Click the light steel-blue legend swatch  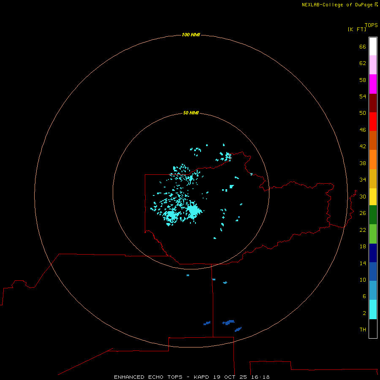point(373,290)
